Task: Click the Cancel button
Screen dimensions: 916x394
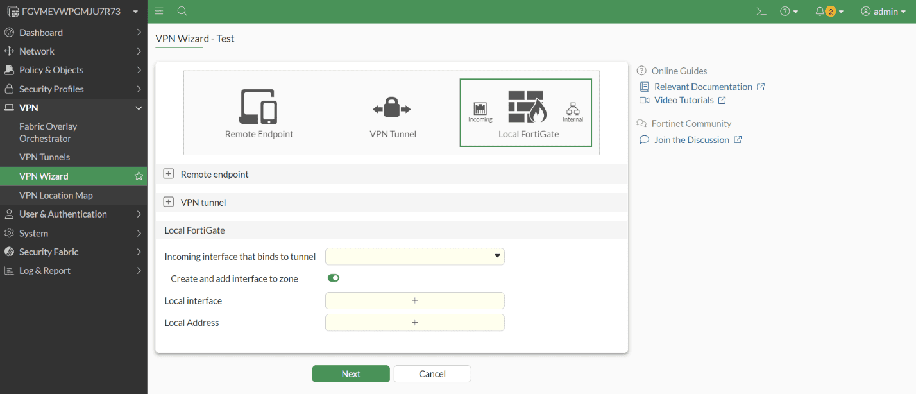Action: (432, 374)
